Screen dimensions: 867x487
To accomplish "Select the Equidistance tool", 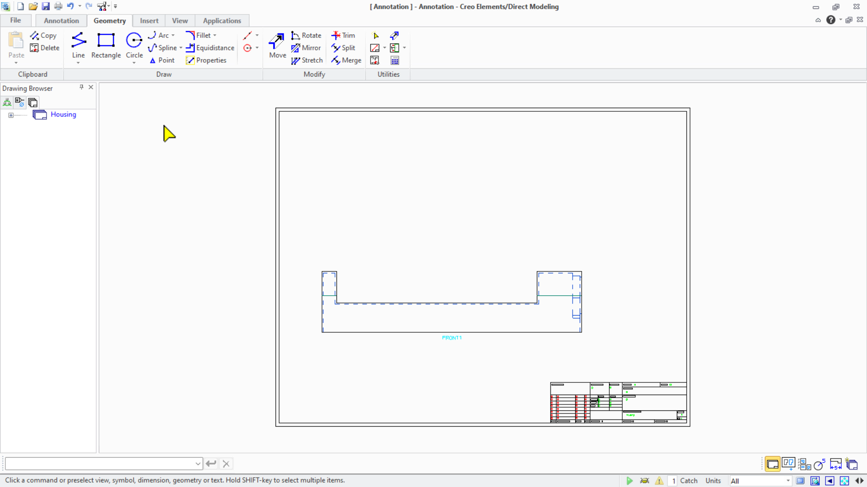I will pyautogui.click(x=210, y=48).
